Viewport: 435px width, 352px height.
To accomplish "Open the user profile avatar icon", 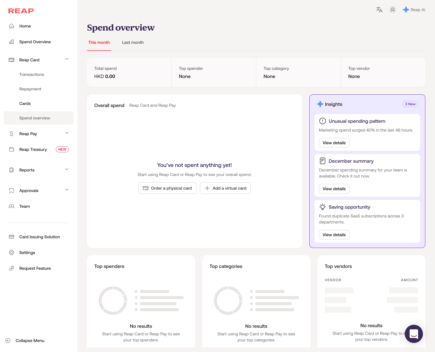I will (393, 10).
